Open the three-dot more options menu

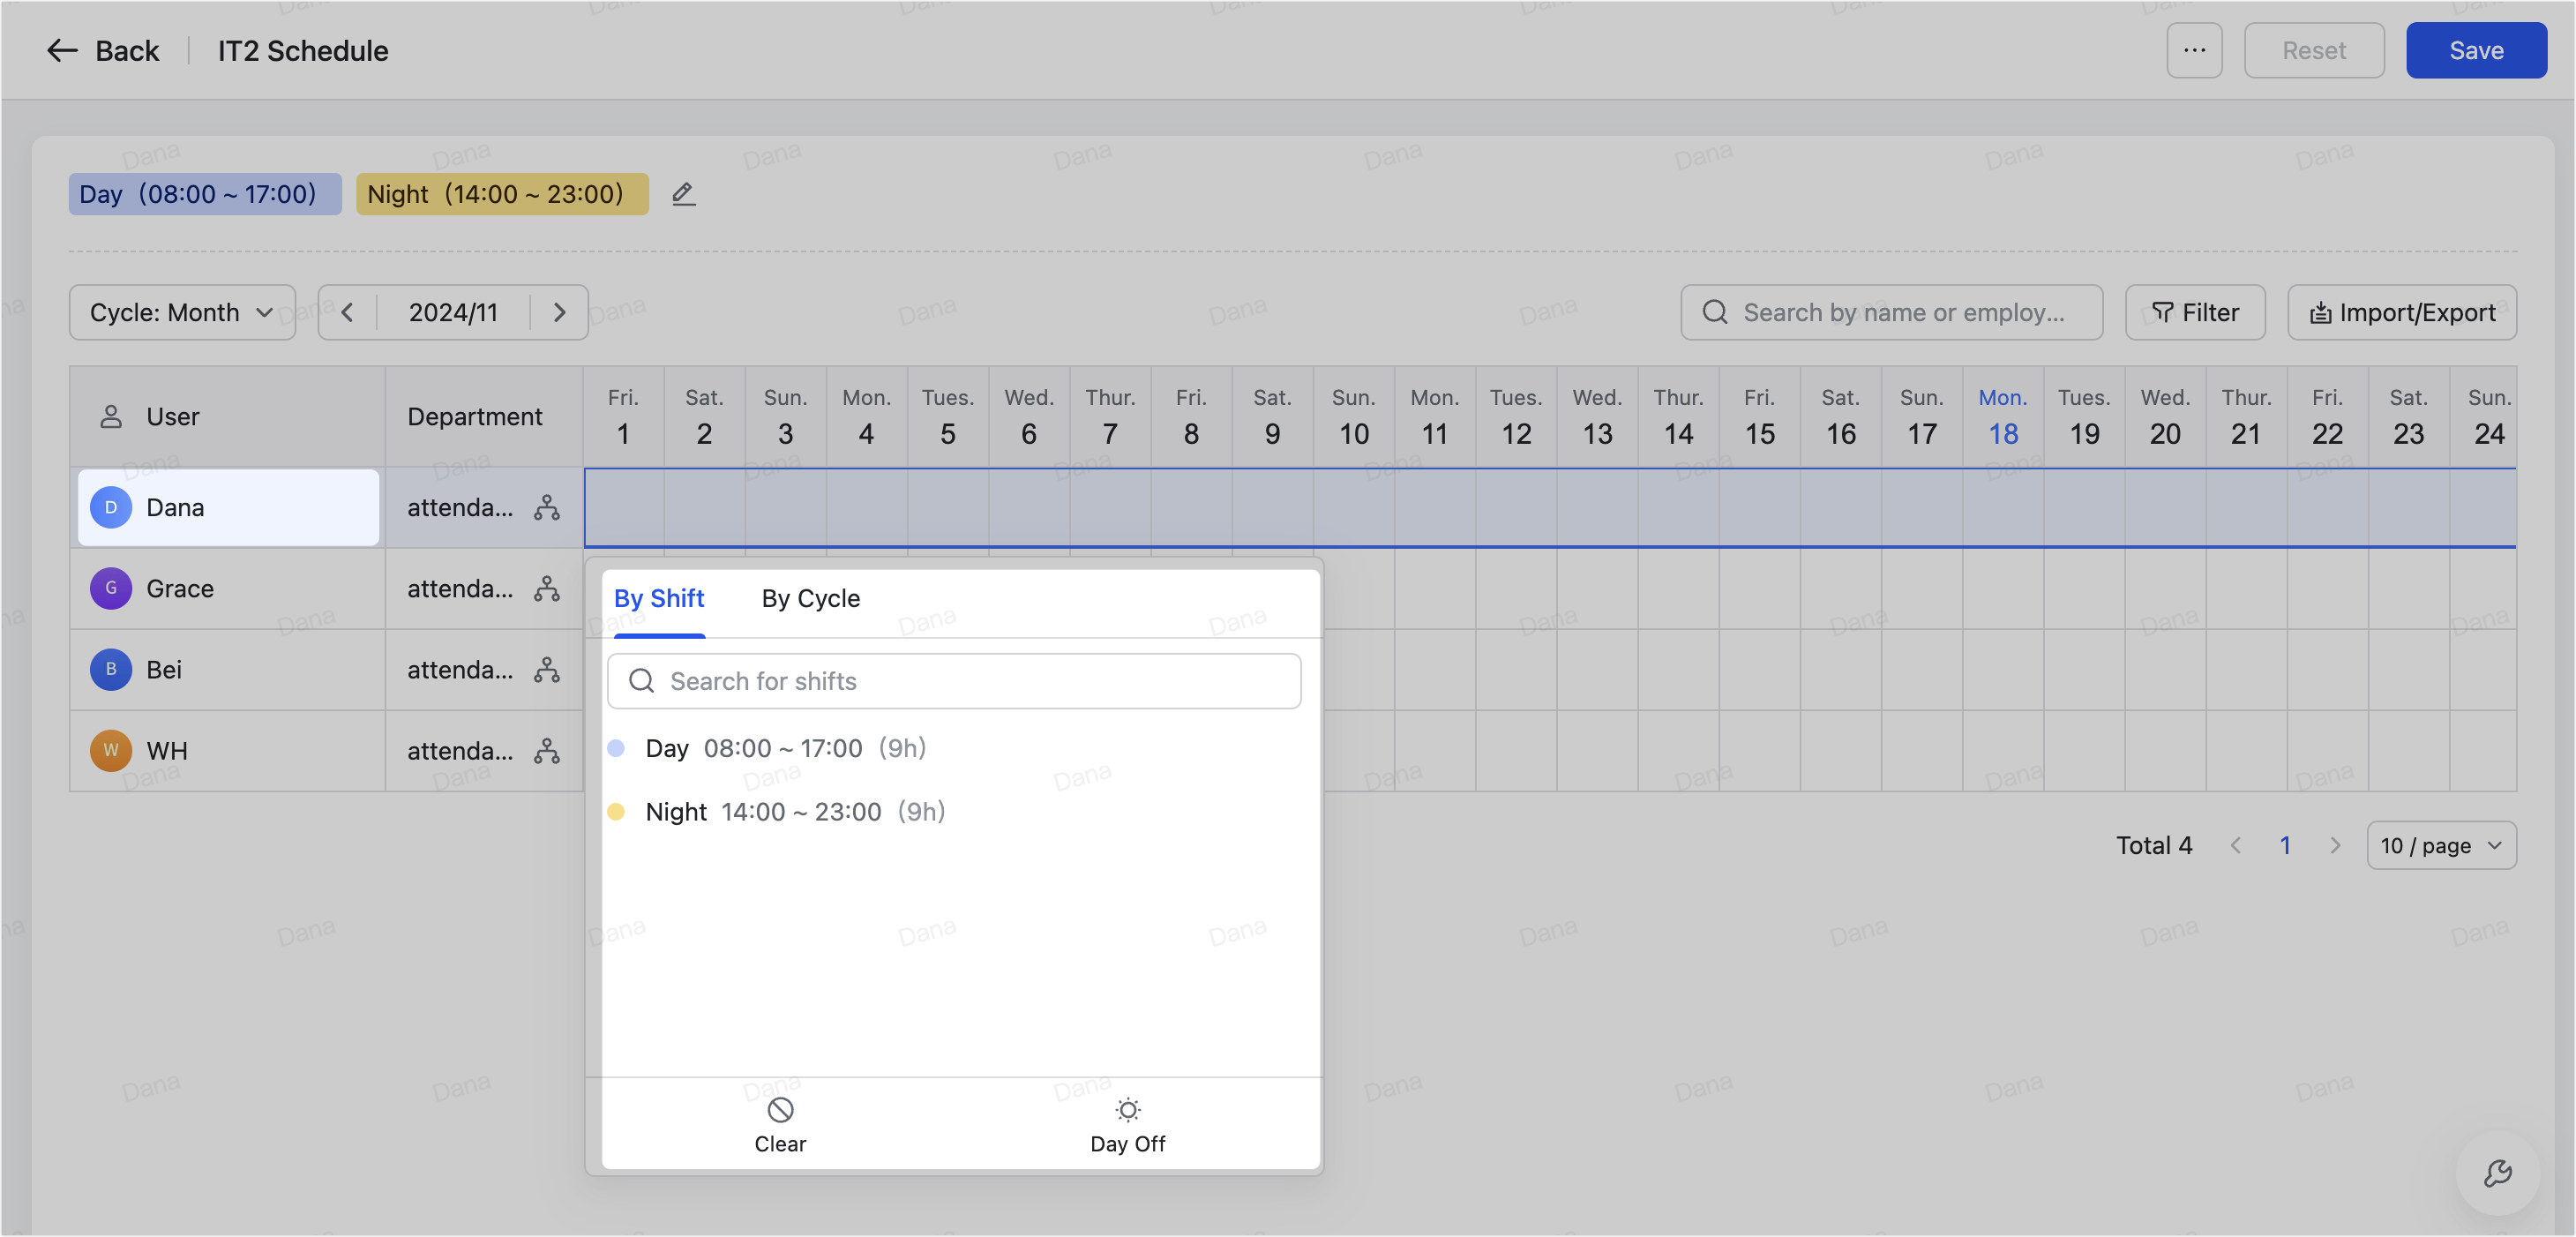pos(2194,51)
